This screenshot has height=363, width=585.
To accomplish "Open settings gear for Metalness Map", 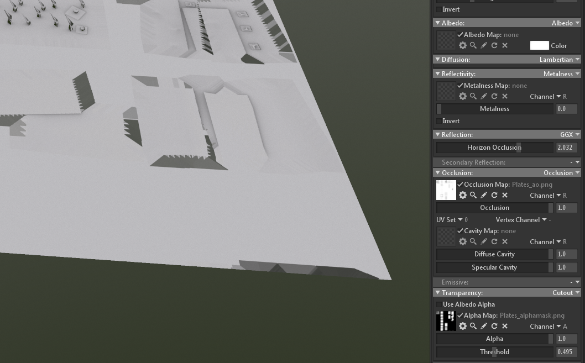I will pos(463,96).
